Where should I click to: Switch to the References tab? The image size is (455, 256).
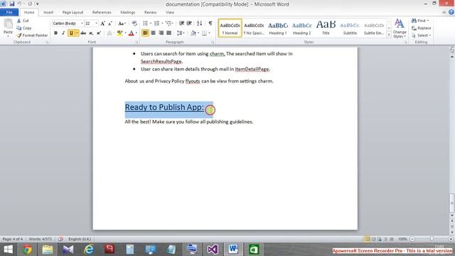(102, 12)
